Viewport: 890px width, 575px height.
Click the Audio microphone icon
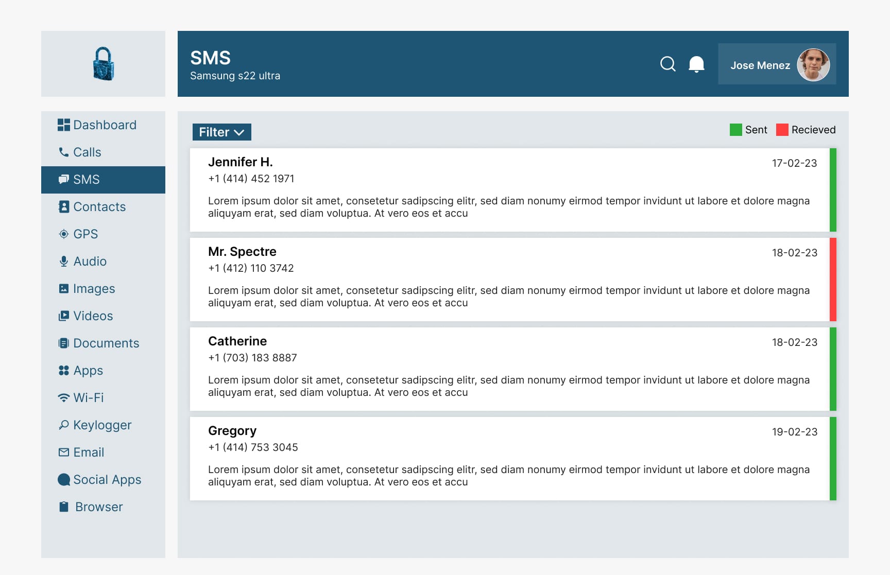64,262
